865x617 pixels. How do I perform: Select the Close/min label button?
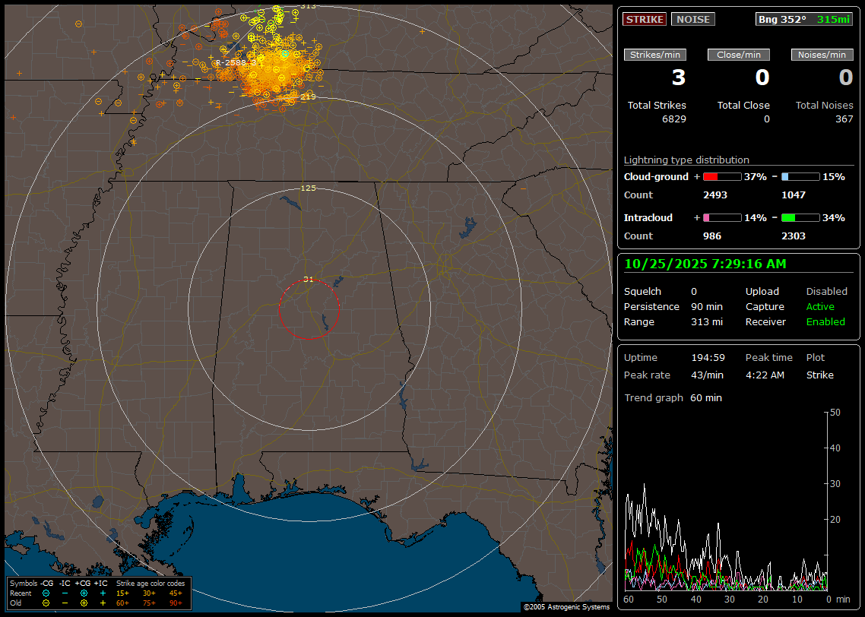739,55
